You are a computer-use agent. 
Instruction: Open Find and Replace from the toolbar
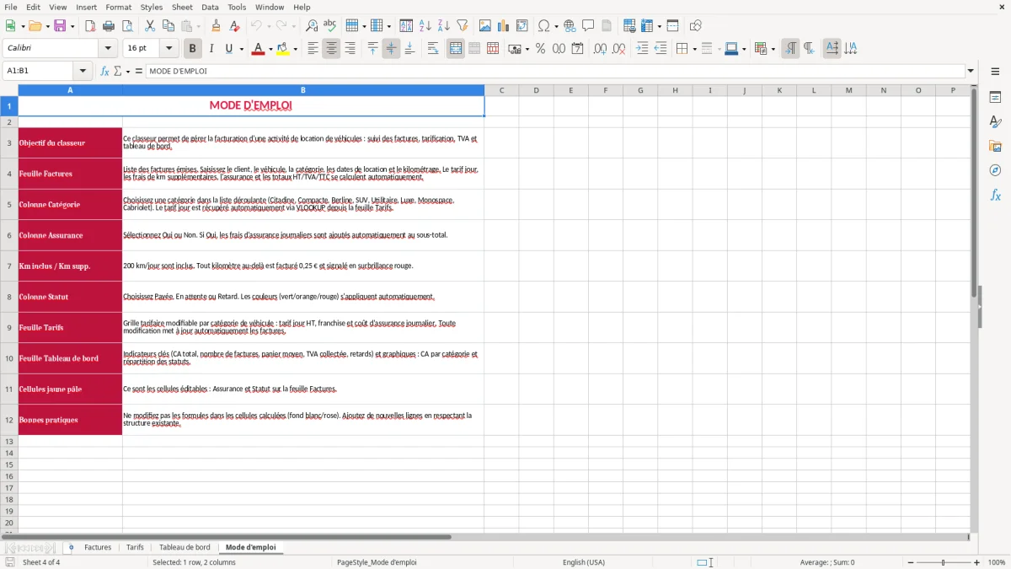coord(312,26)
